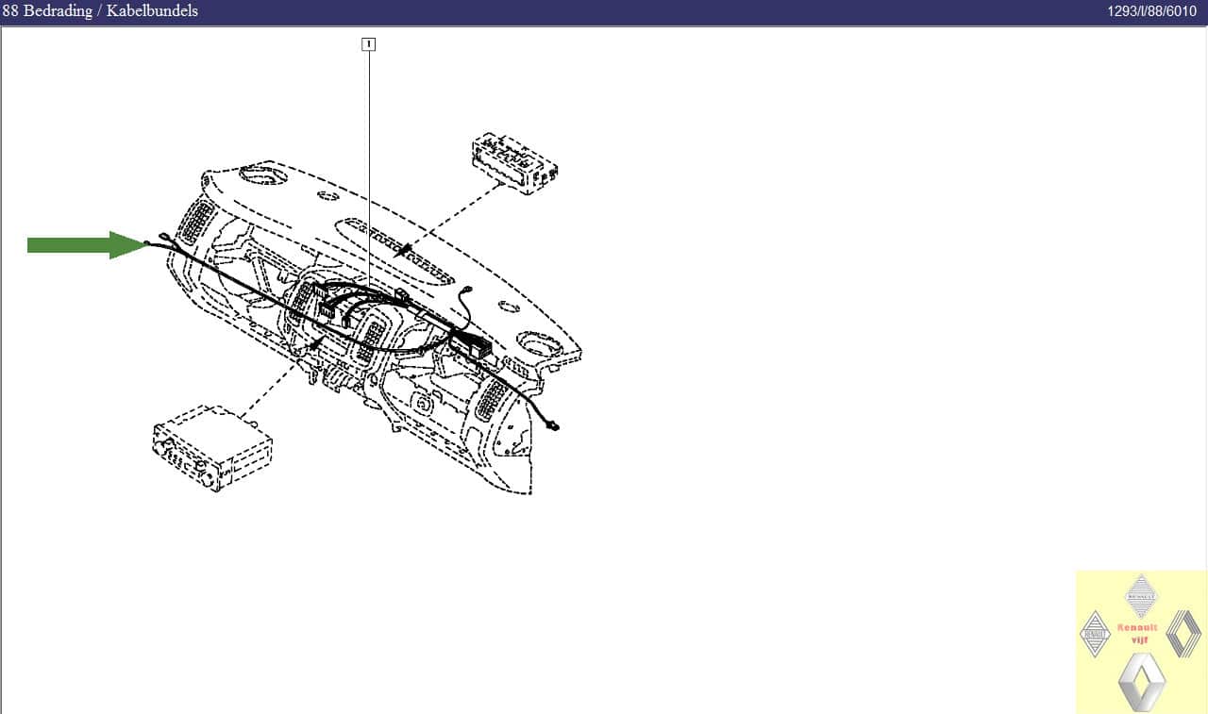Click the green arrow pointing at the harness
The width and height of the screenshot is (1208, 714).
(x=83, y=245)
